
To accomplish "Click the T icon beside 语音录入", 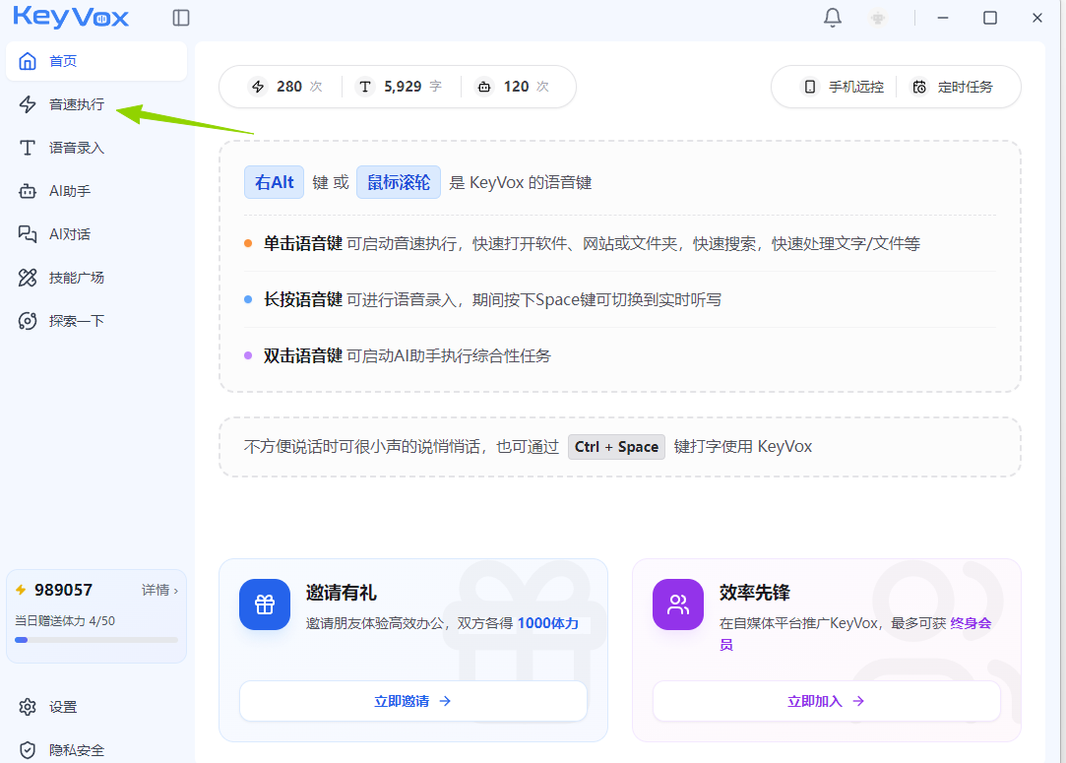I will [x=28, y=148].
